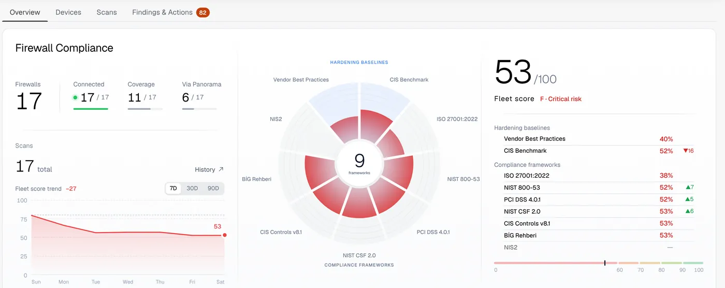This screenshot has height=288, width=725.
Task: Select the 90D trend range
Action: [x=213, y=188]
